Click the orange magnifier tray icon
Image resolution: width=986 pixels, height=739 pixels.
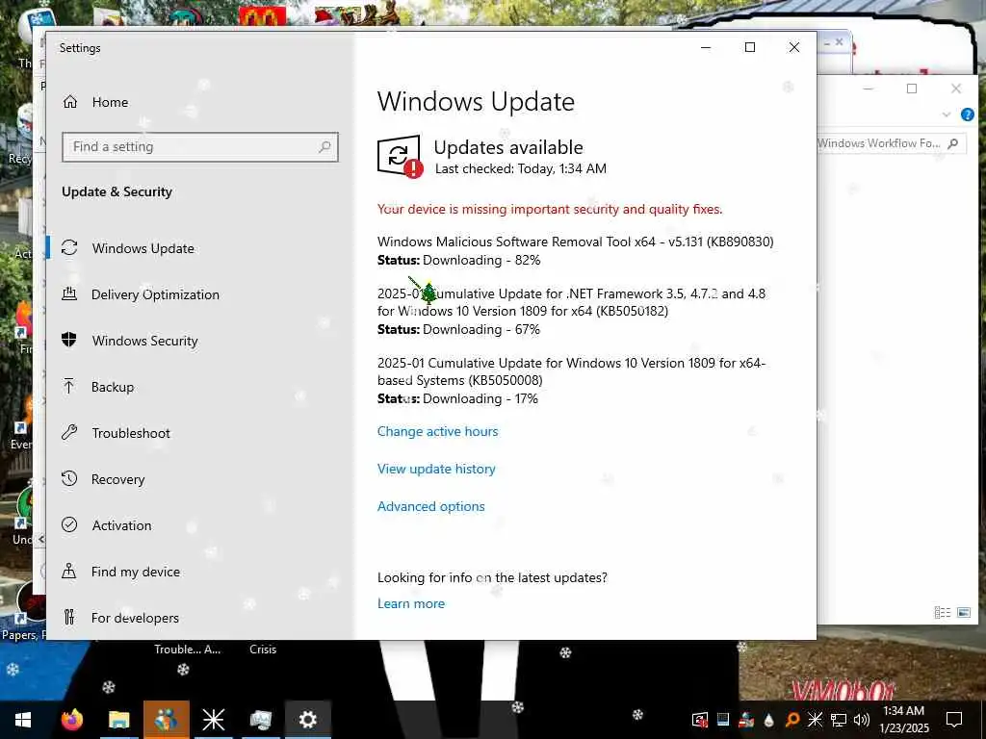791,720
